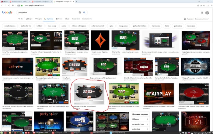
Task: Select the 'hold em' filter chip
Action: (x=39, y=26)
